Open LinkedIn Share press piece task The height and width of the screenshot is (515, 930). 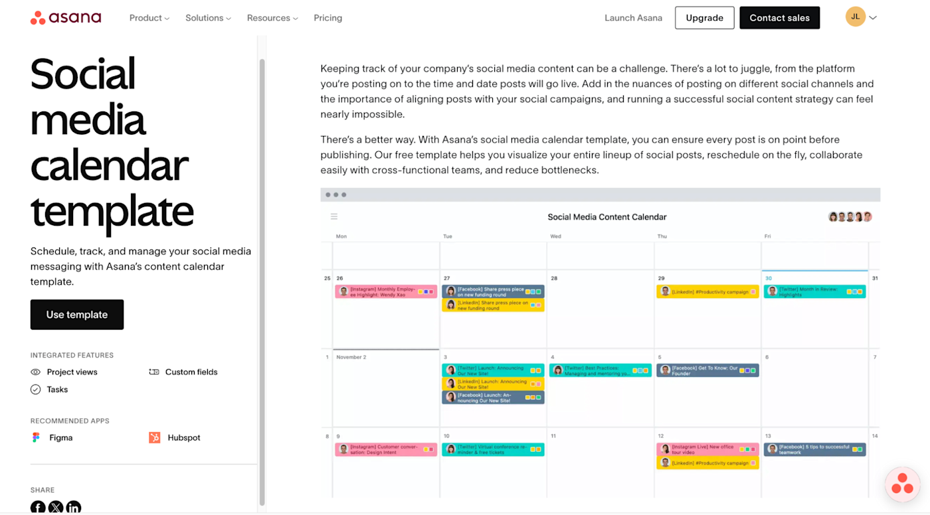click(493, 305)
